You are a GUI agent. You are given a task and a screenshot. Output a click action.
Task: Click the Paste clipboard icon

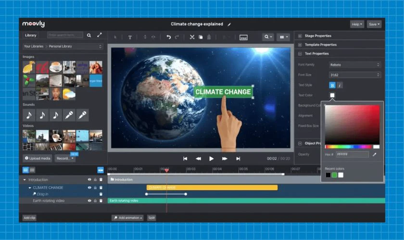pyautogui.click(x=209, y=37)
